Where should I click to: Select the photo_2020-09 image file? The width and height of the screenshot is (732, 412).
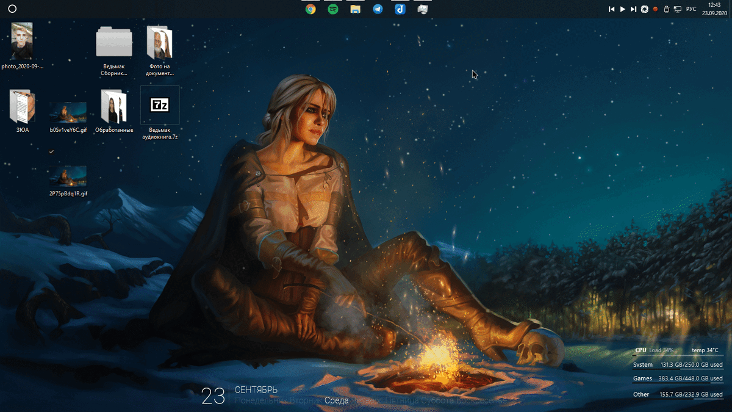point(22,46)
